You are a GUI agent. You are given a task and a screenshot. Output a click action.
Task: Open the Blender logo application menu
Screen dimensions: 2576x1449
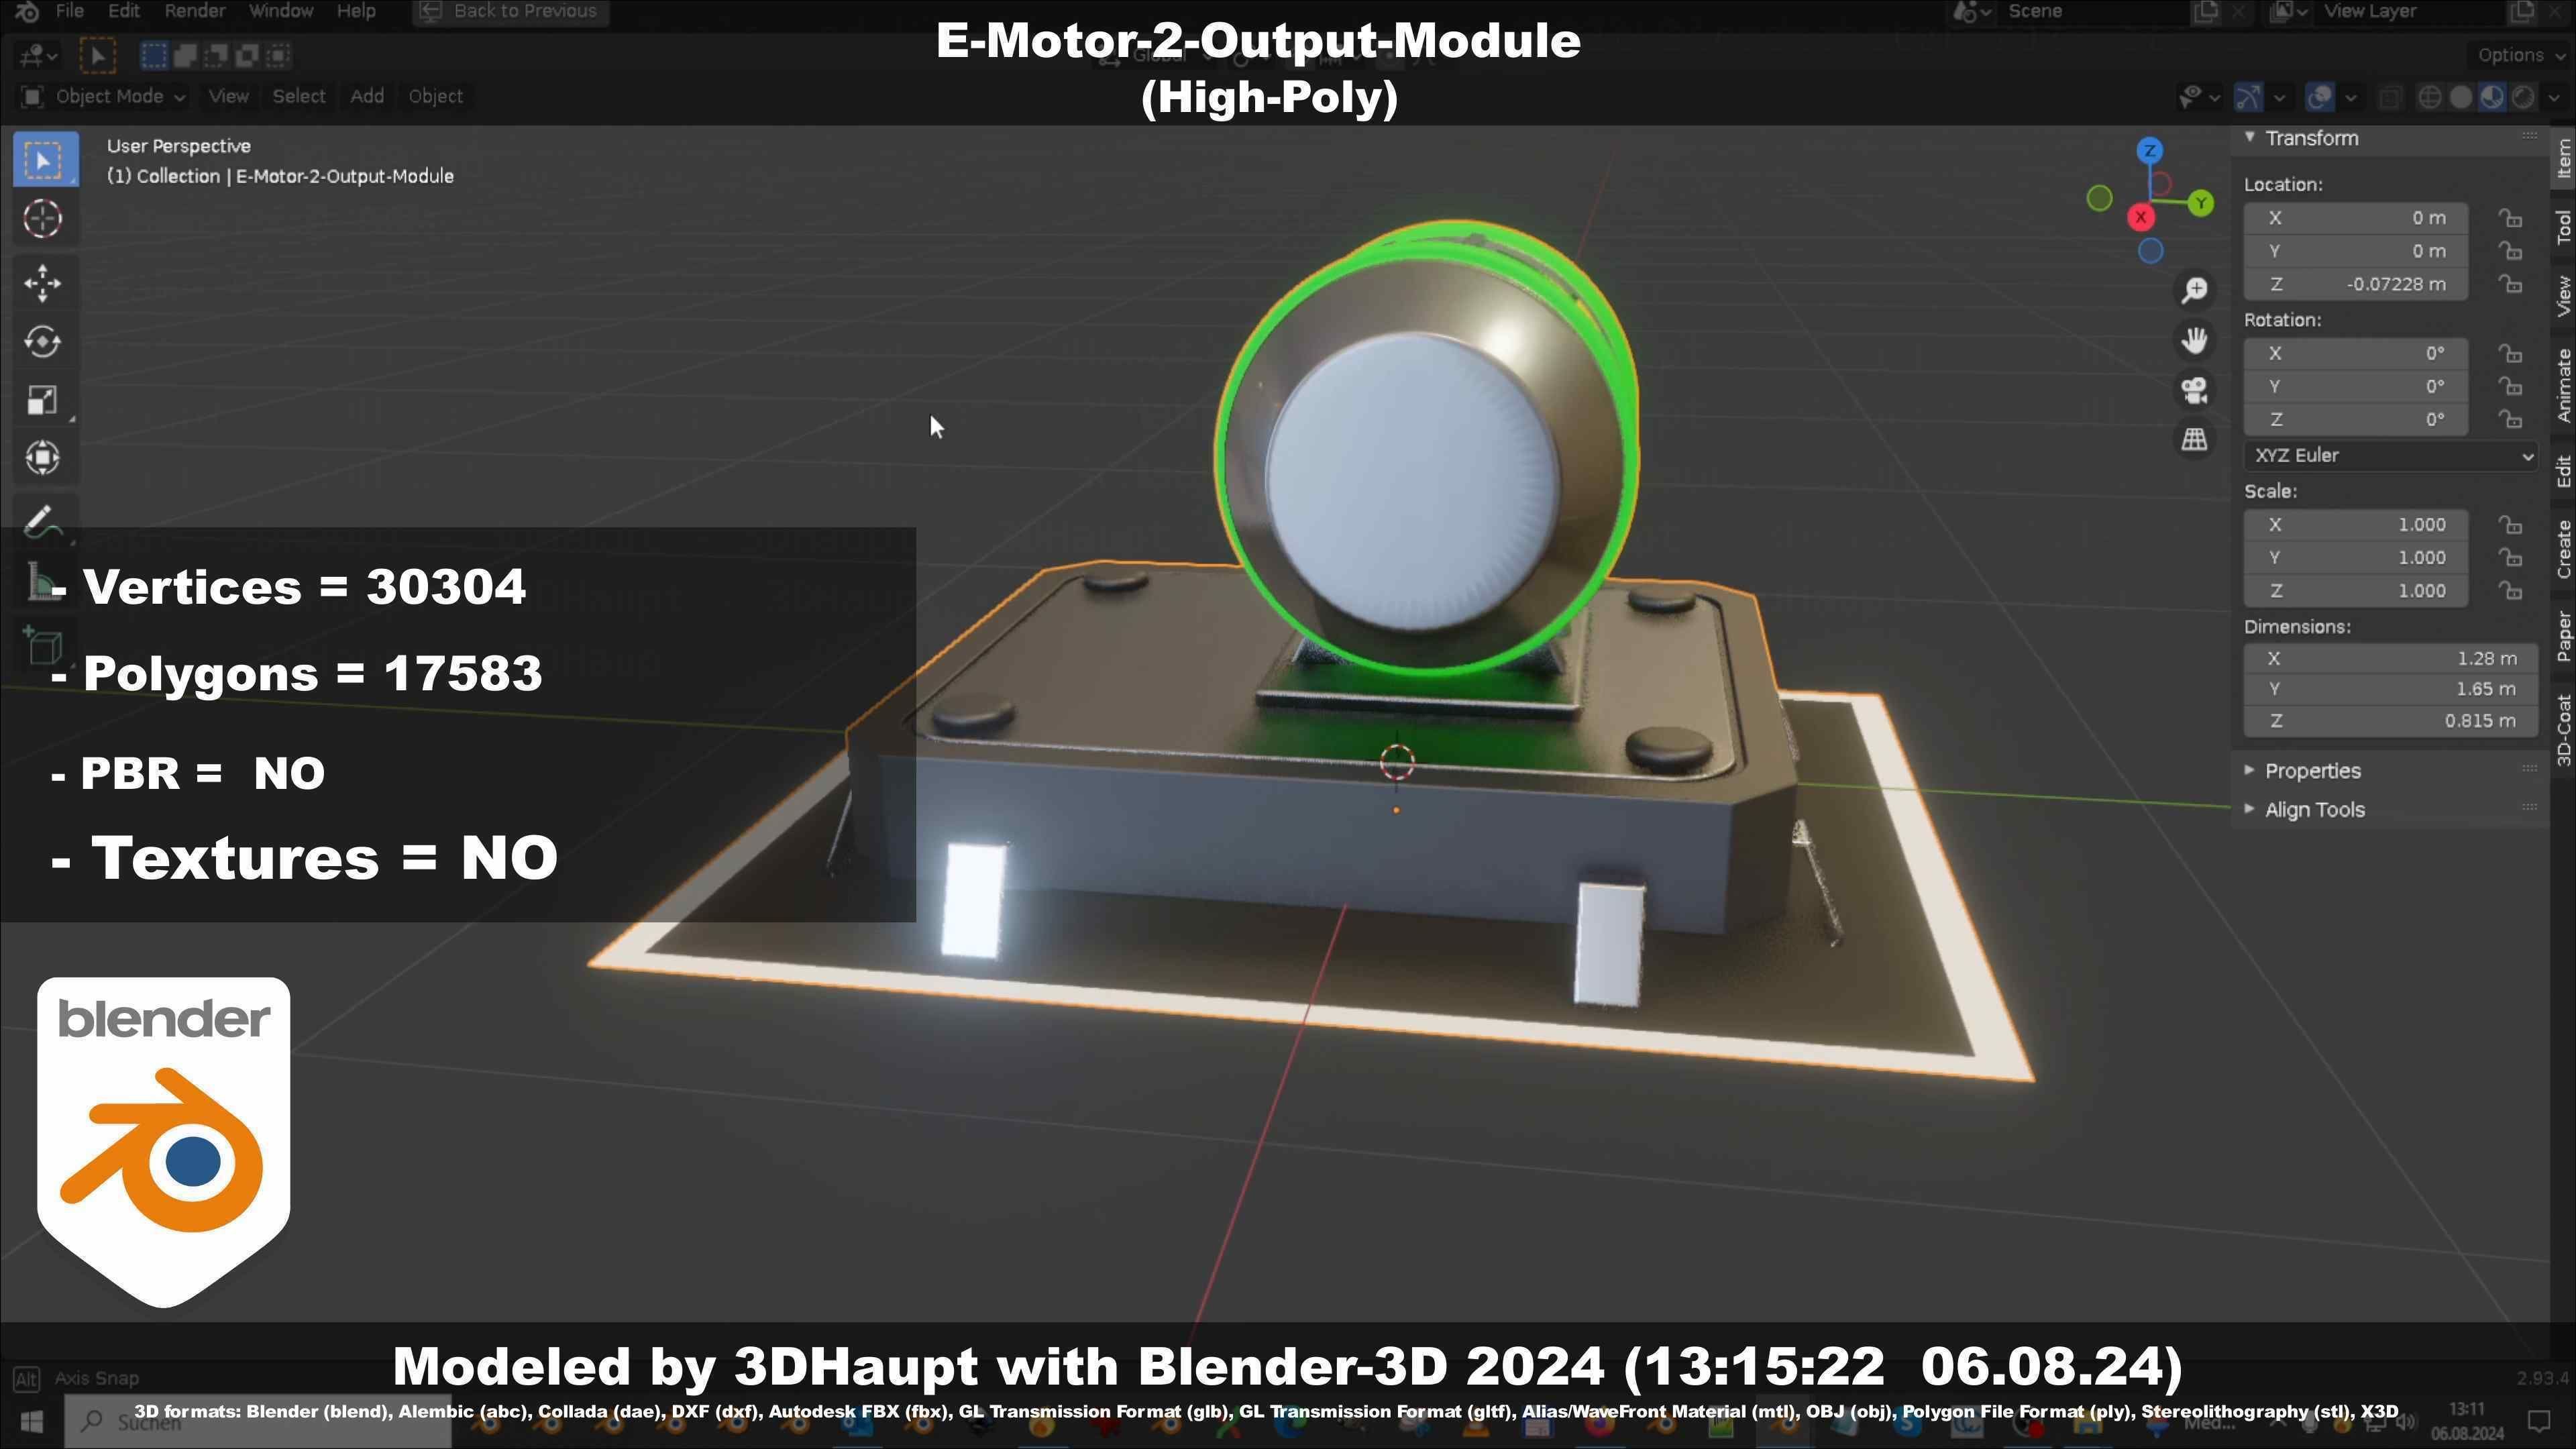[x=26, y=11]
